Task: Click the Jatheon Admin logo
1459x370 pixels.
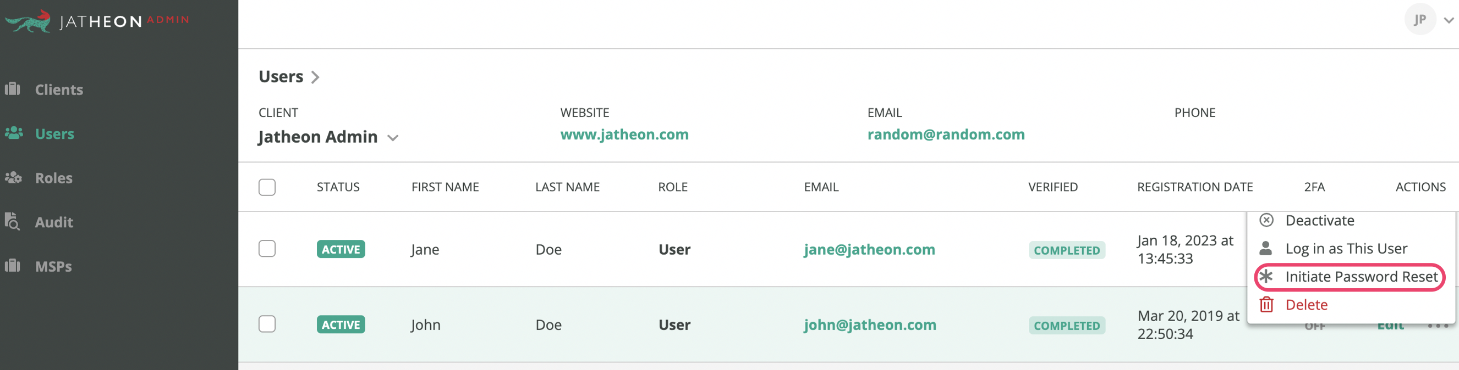Action: coord(97,21)
